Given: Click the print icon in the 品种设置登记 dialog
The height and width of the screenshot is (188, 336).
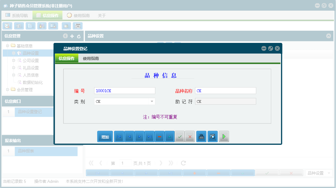Looking at the screenshot, I should 201,136.
